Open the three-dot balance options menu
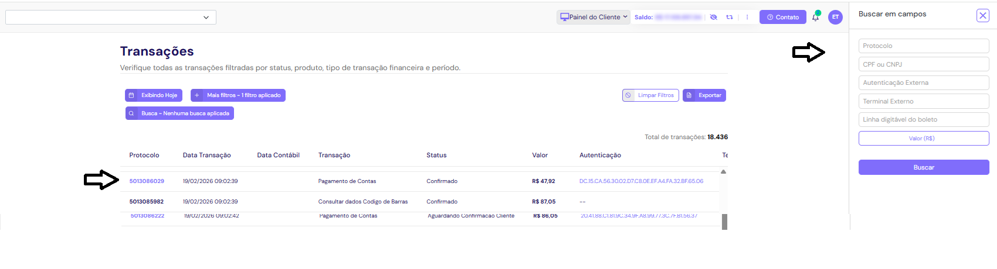This screenshot has height=269, width=997. point(747,18)
